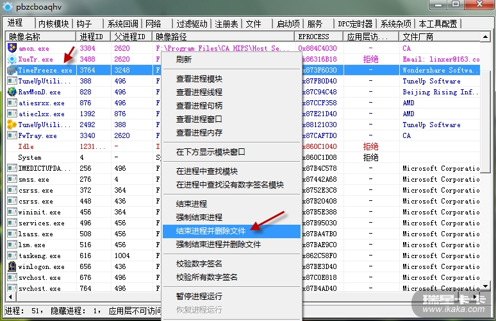Click the winlogon.exe process icon
This screenshot has height=321, width=496.
click(x=12, y=266)
